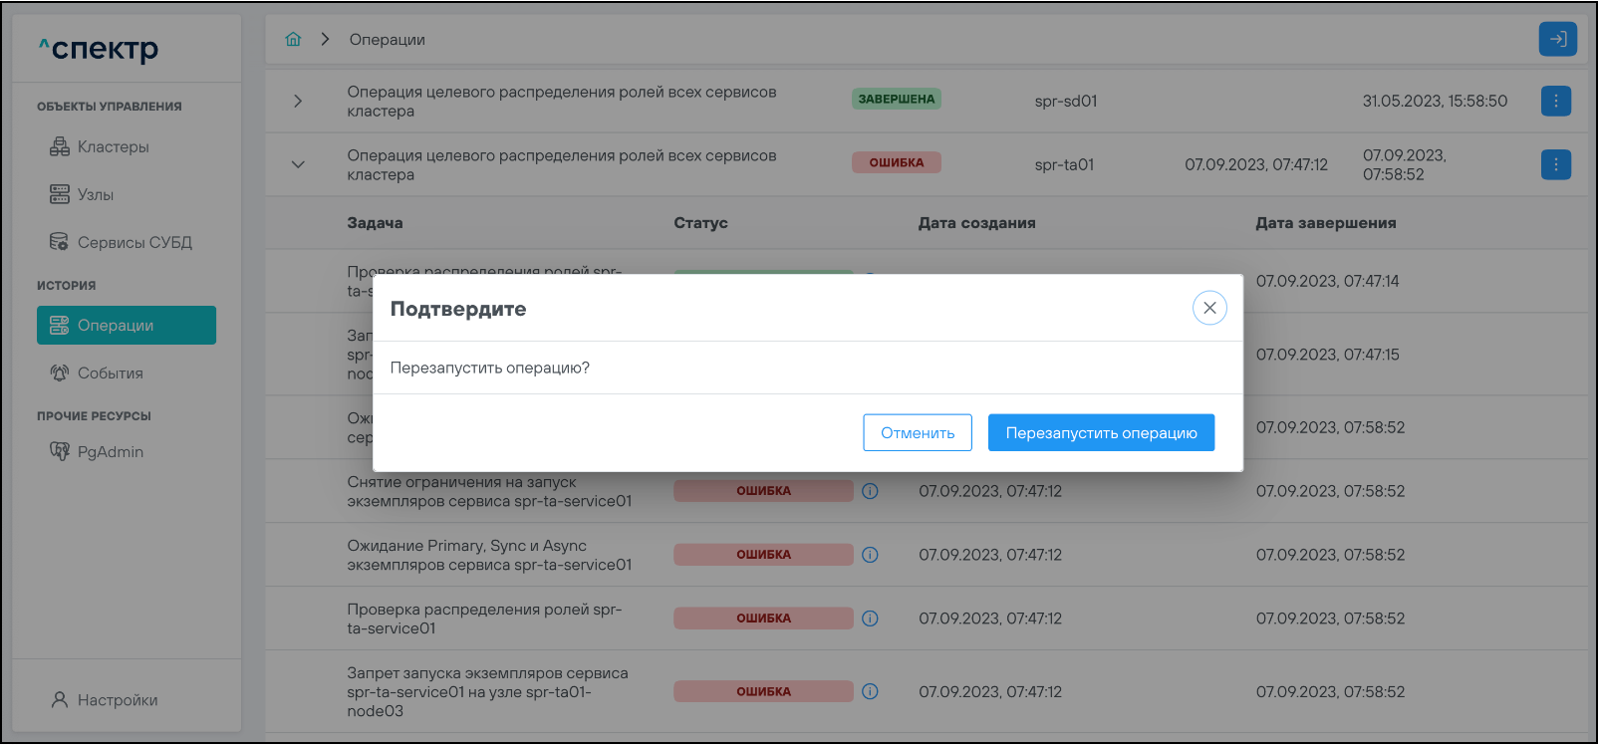Confirm with Перезапустить операцию button
The image size is (1598, 745).
(1101, 433)
